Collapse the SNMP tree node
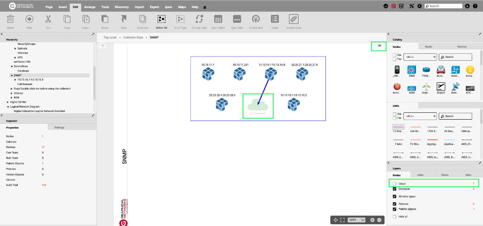483x226 pixels. click(12, 75)
